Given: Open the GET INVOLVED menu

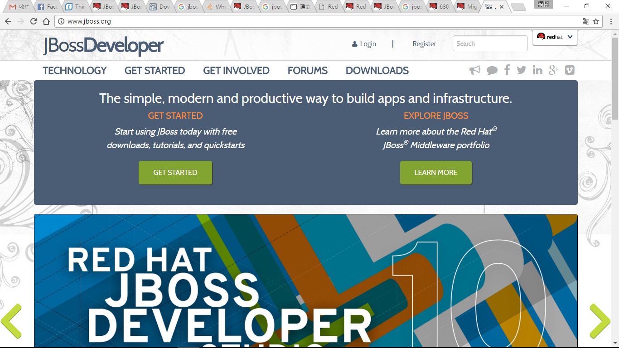Looking at the screenshot, I should pos(236,71).
